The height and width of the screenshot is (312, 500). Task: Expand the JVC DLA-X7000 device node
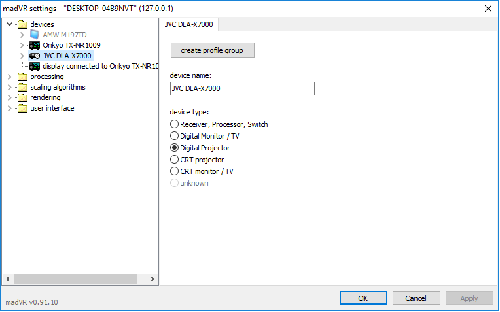(22, 56)
